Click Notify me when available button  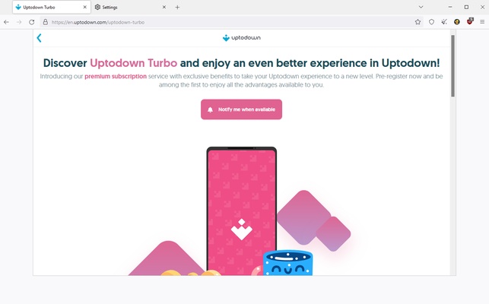click(241, 109)
